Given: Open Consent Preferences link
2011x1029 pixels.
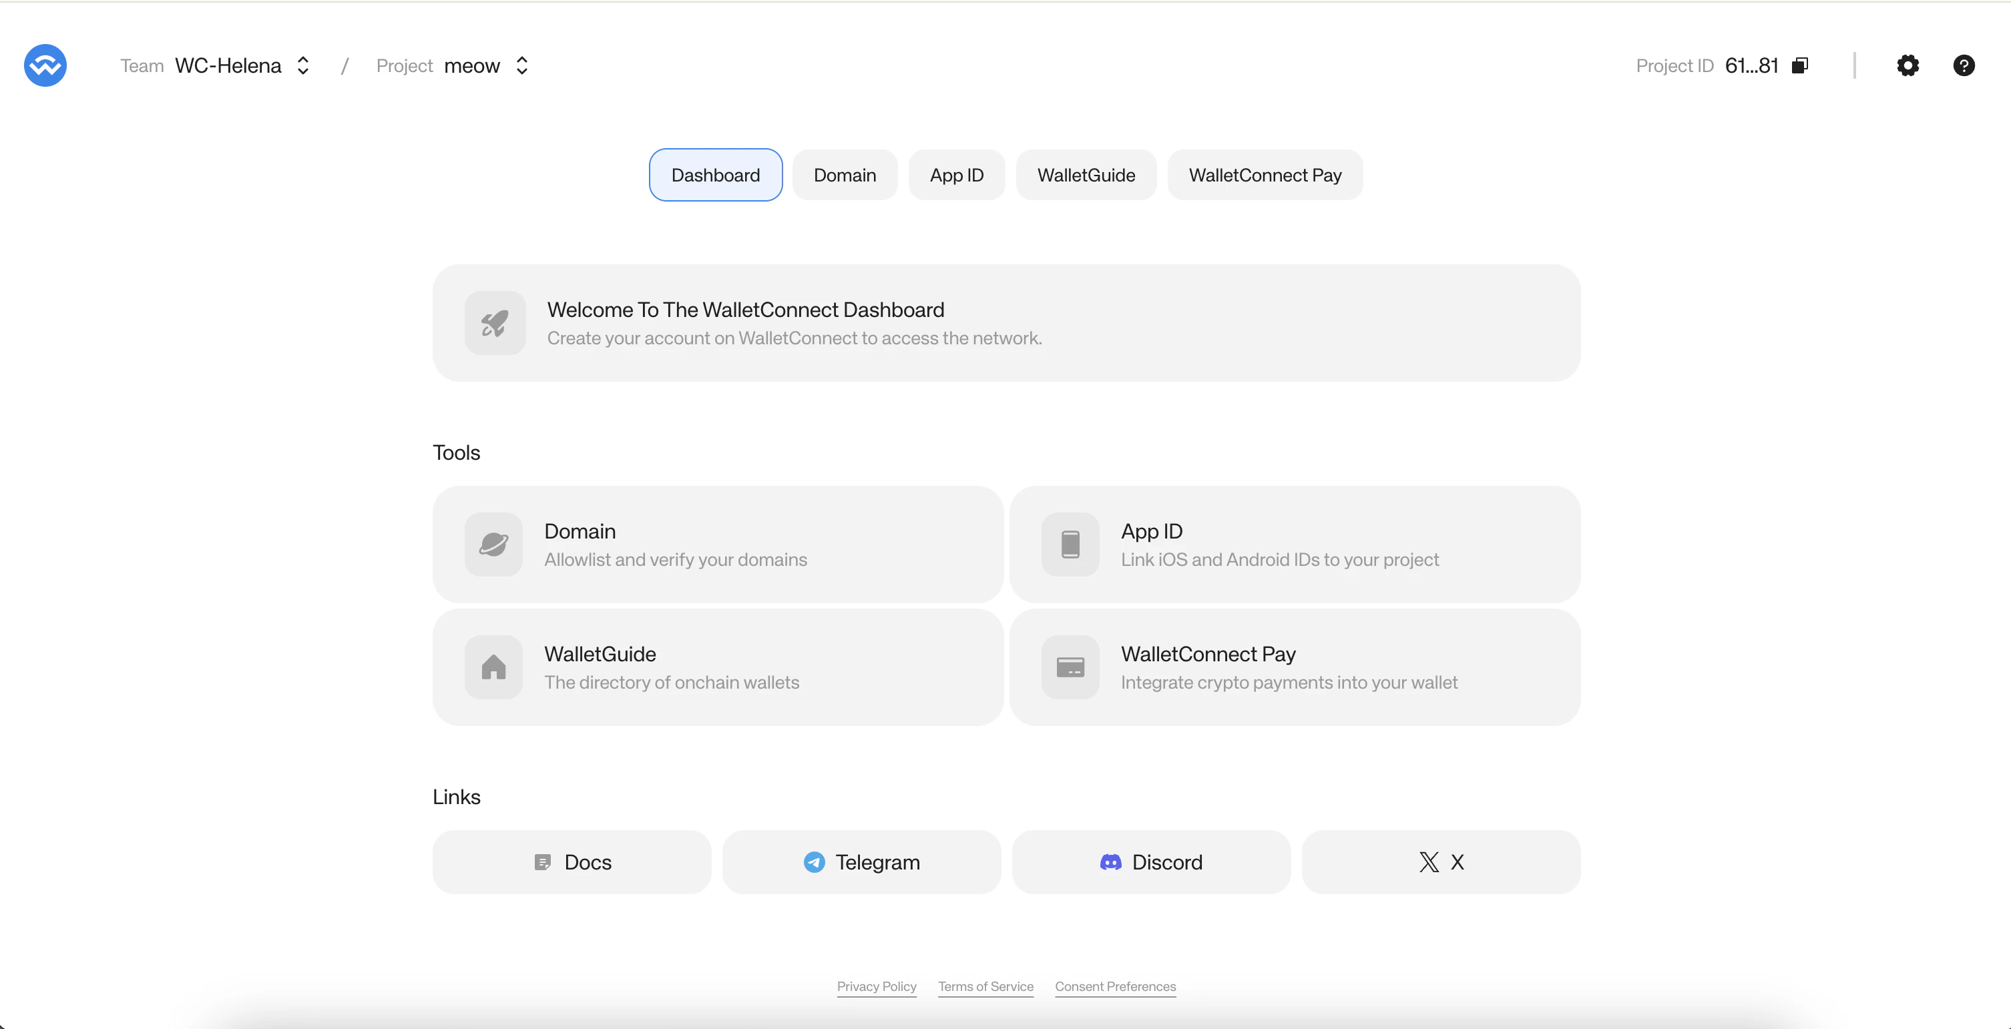Looking at the screenshot, I should [1115, 986].
